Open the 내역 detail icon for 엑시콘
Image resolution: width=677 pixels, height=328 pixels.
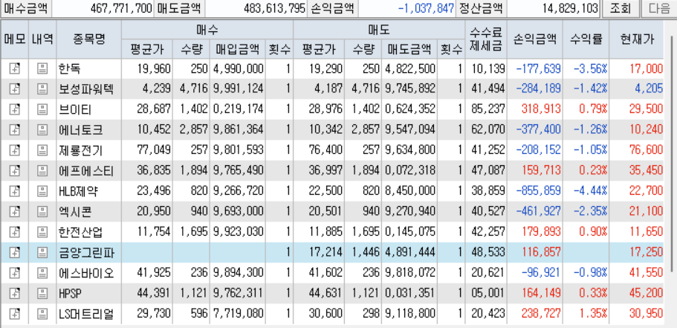[42, 211]
